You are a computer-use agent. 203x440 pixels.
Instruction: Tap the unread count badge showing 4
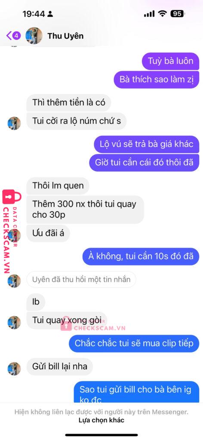pyautogui.click(x=17, y=36)
